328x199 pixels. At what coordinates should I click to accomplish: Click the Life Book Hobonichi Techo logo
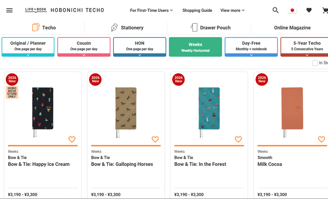coord(64,10)
